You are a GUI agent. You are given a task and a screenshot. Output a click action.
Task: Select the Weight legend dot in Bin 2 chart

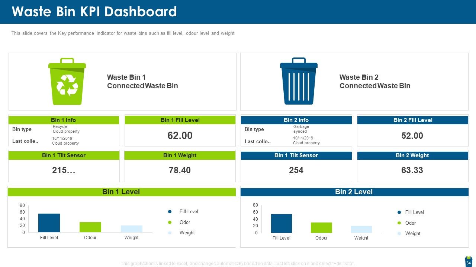[x=399, y=234]
